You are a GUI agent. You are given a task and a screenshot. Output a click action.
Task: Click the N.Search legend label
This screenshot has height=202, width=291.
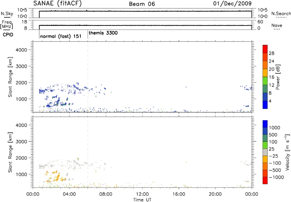pos(281,13)
